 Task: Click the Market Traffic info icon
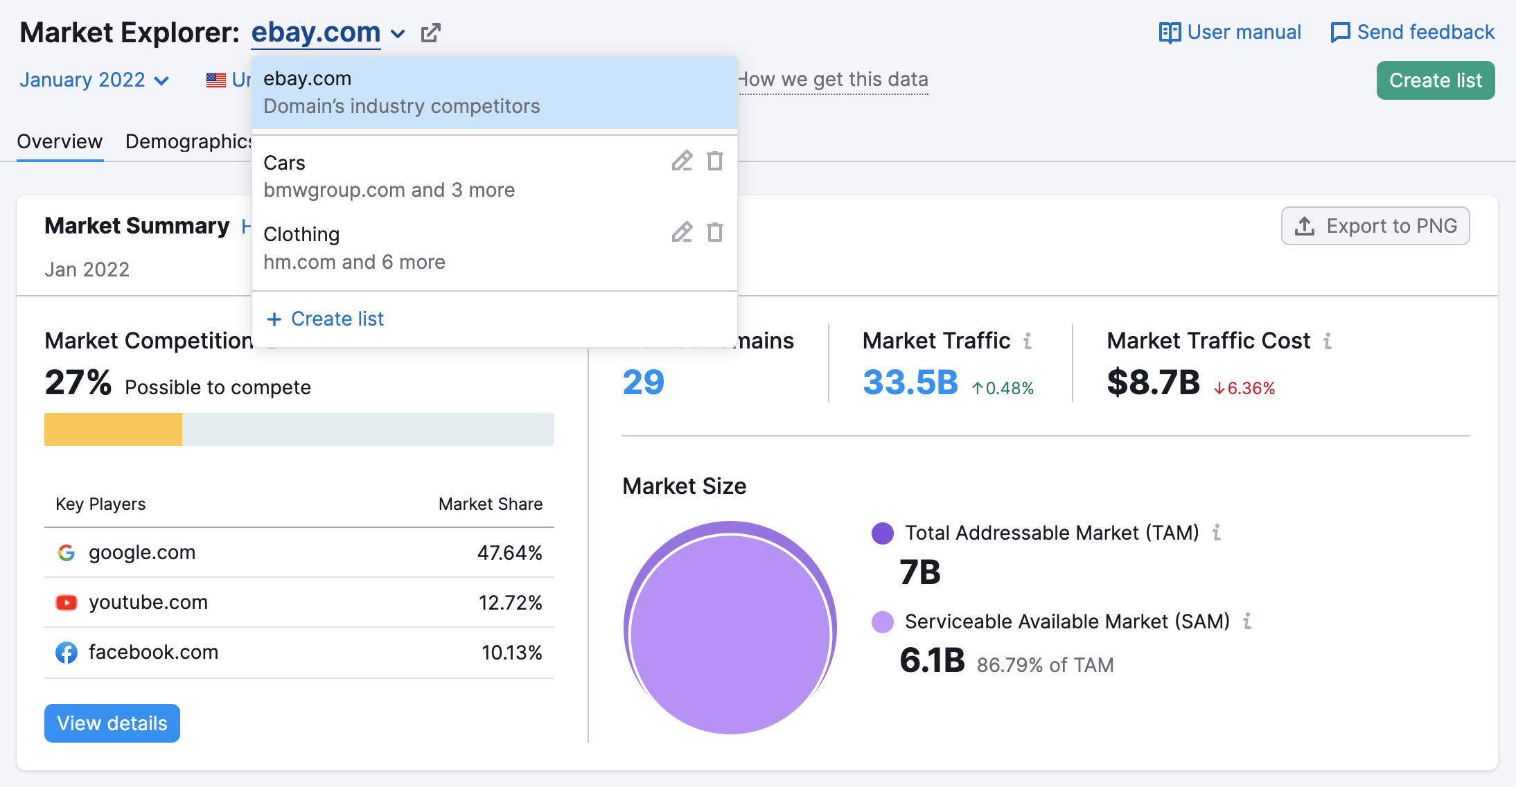click(x=1028, y=341)
